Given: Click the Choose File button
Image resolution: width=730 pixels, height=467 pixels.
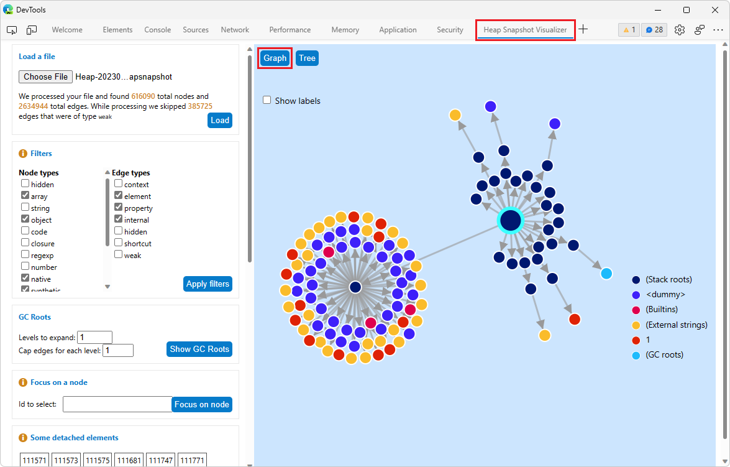Looking at the screenshot, I should pos(45,77).
